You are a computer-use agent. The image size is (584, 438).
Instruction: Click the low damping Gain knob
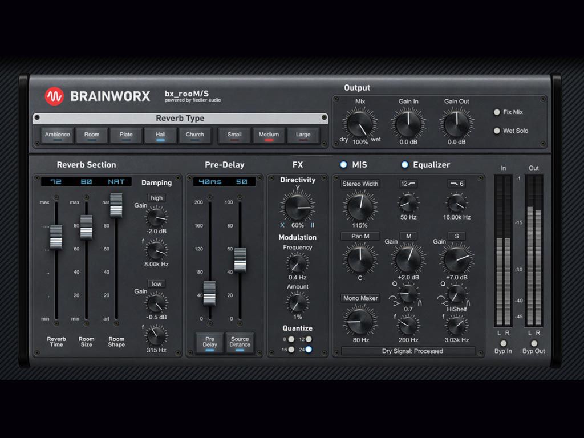pos(156,303)
